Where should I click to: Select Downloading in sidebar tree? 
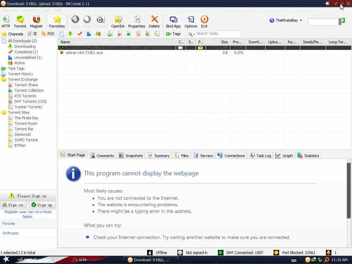click(x=25, y=46)
